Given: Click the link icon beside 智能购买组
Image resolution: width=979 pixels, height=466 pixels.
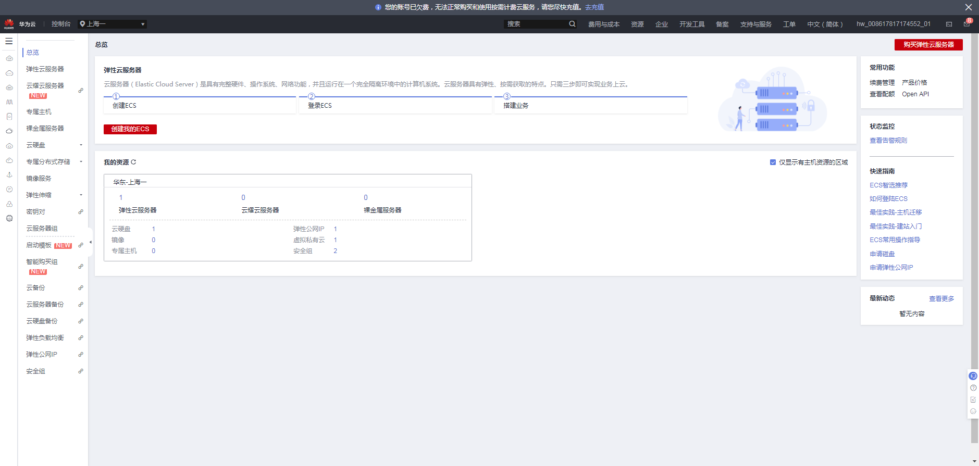Looking at the screenshot, I should [x=81, y=267].
